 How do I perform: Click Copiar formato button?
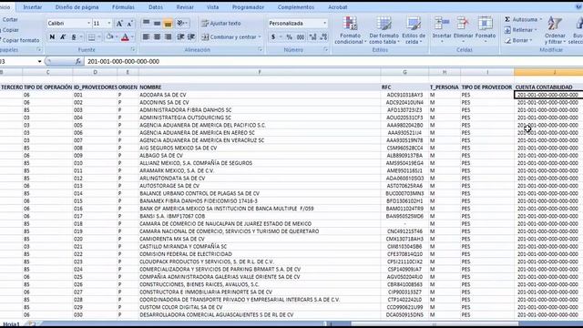pyautogui.click(x=20, y=40)
